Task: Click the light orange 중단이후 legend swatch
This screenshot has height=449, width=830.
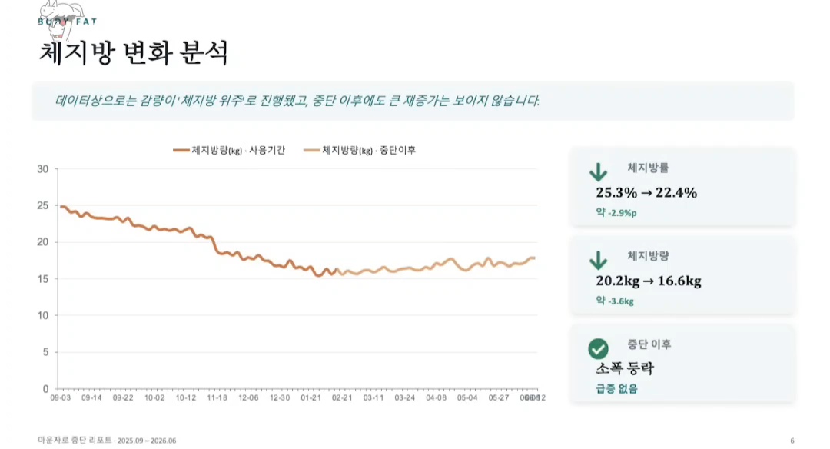Action: pos(311,151)
